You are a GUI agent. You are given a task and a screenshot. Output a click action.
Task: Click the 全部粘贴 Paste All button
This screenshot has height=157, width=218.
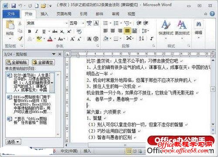point(17,62)
